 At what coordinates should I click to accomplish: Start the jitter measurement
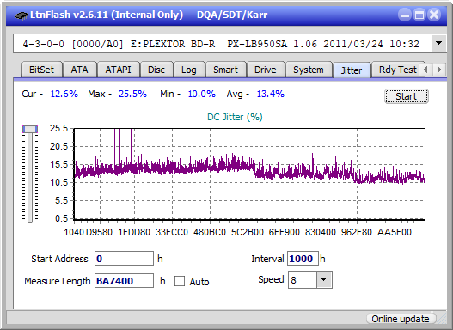[407, 96]
